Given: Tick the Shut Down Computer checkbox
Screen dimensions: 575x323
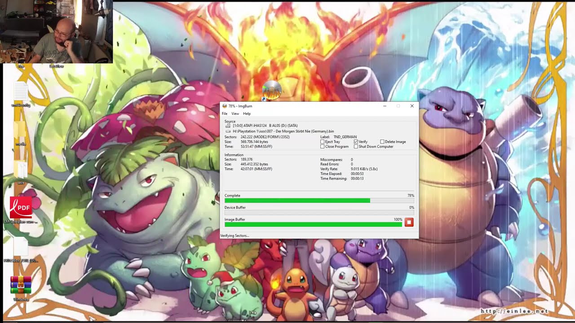Looking at the screenshot, I should click(x=356, y=147).
